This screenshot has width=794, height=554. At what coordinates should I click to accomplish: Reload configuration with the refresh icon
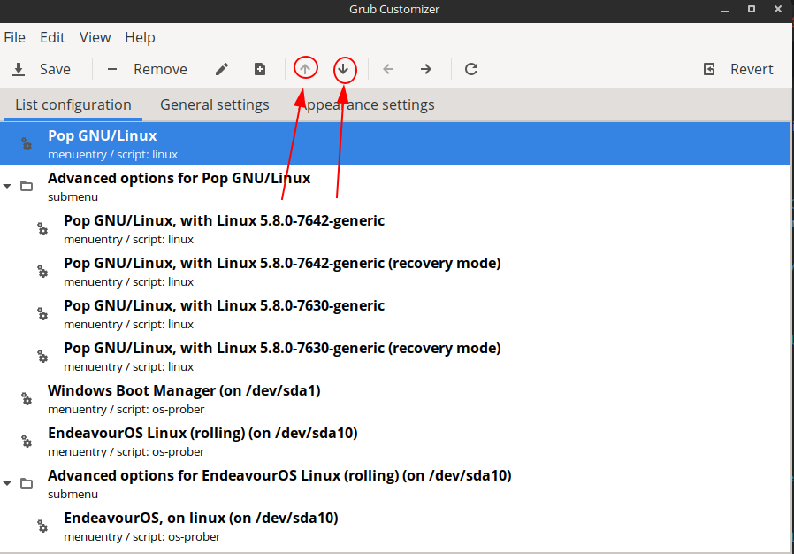tap(471, 69)
